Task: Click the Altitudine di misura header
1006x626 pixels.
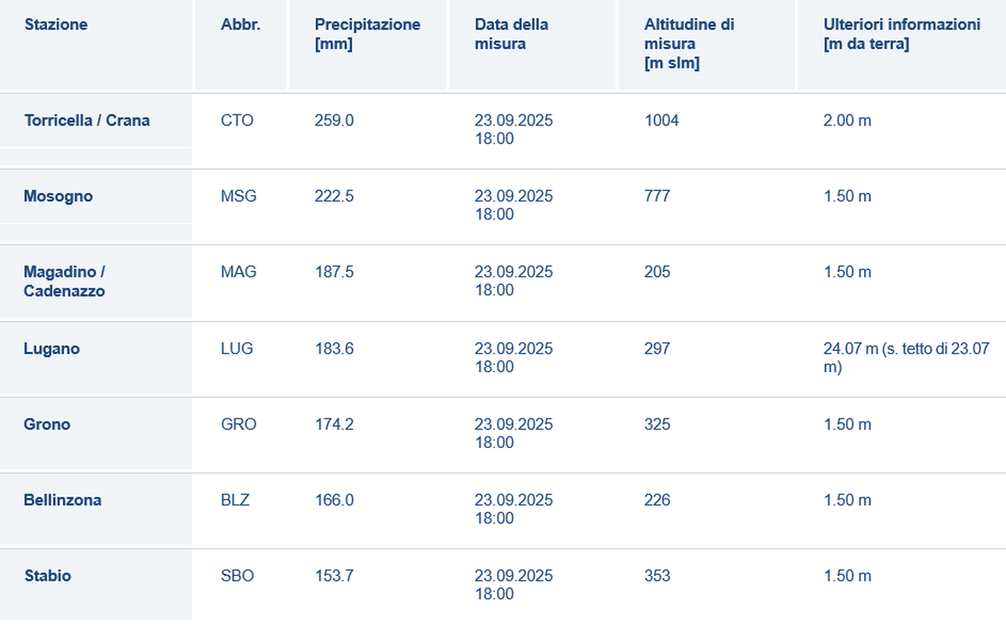Action: point(689,44)
